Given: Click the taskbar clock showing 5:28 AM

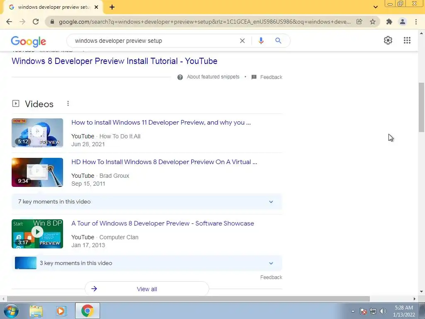Looking at the screenshot, I should [x=404, y=311].
